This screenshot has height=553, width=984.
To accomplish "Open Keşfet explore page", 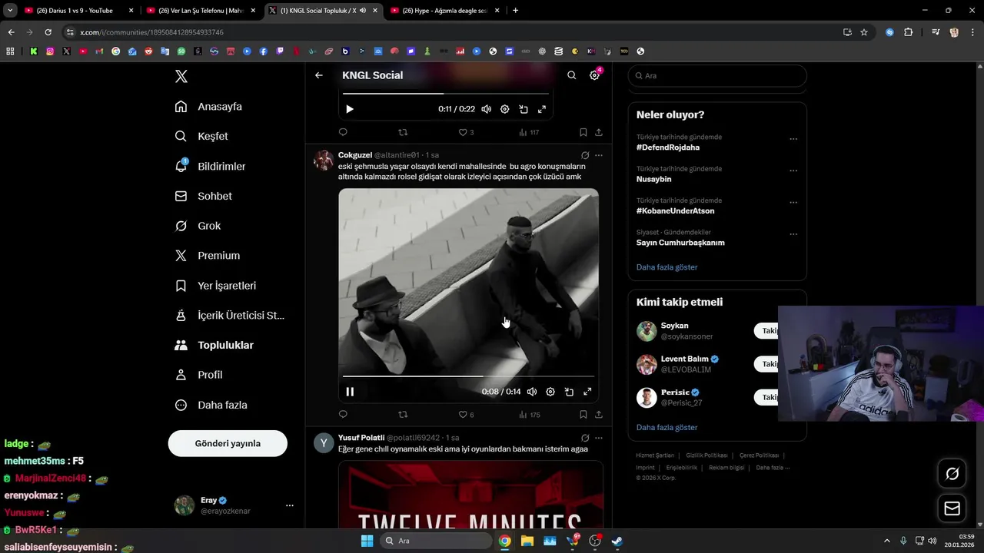I will tap(201, 136).
